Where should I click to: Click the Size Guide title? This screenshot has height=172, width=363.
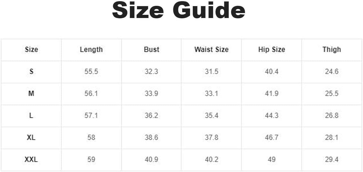point(179,11)
